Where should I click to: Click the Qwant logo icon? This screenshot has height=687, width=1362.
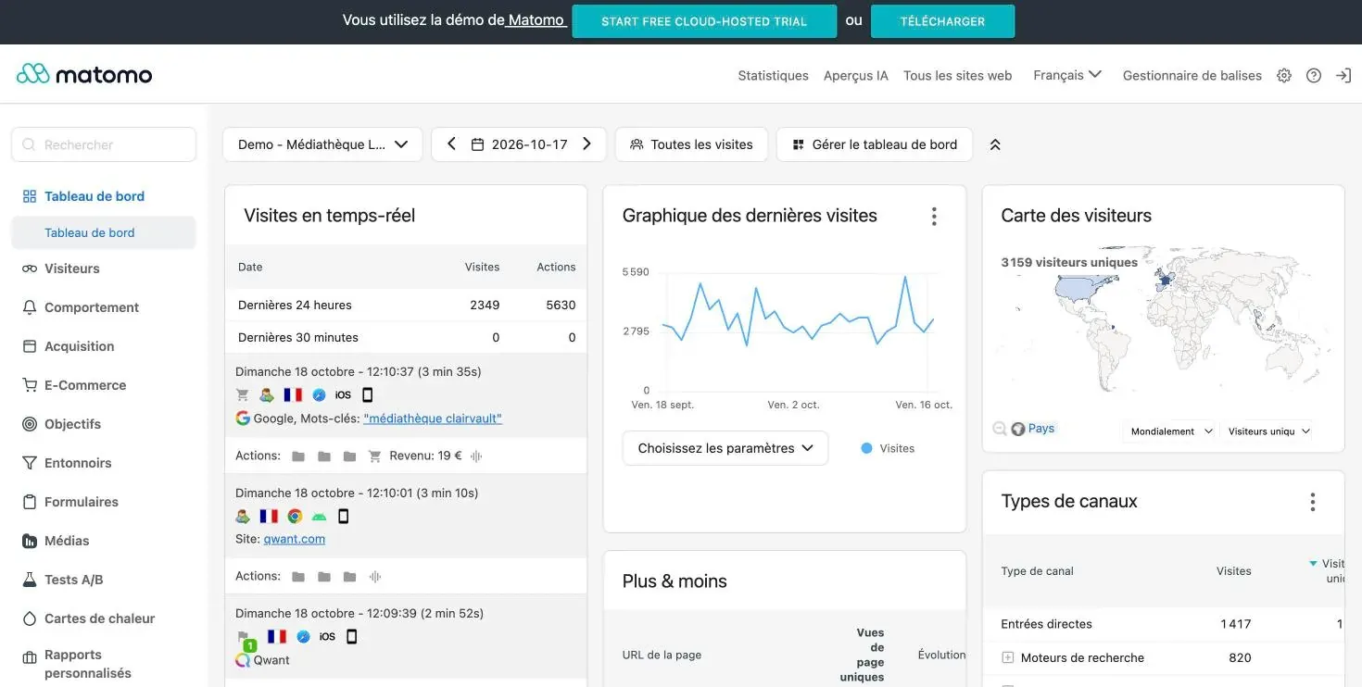[x=243, y=660]
